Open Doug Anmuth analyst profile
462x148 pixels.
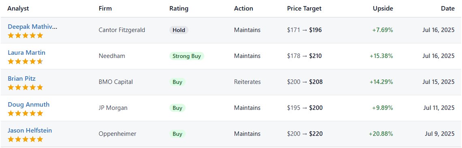coord(29,105)
